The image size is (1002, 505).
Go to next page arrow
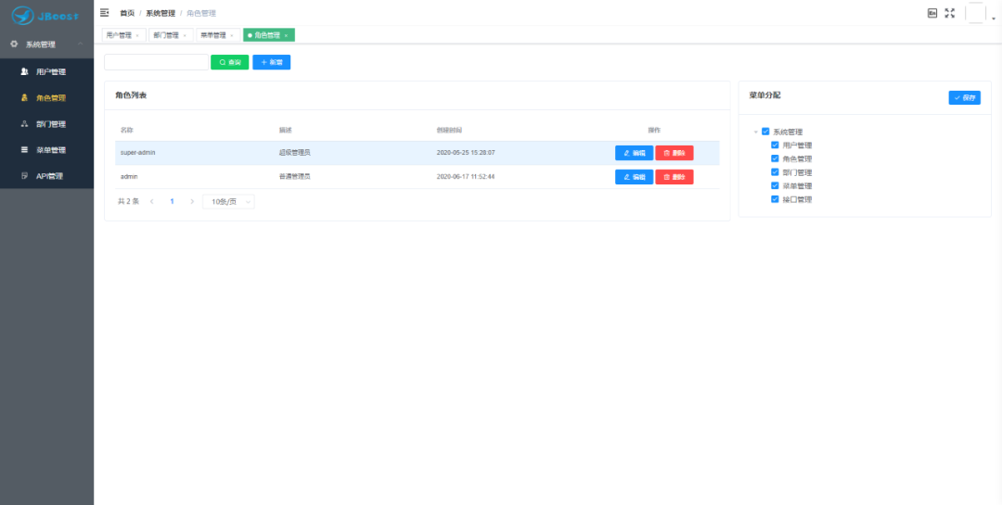coord(192,201)
